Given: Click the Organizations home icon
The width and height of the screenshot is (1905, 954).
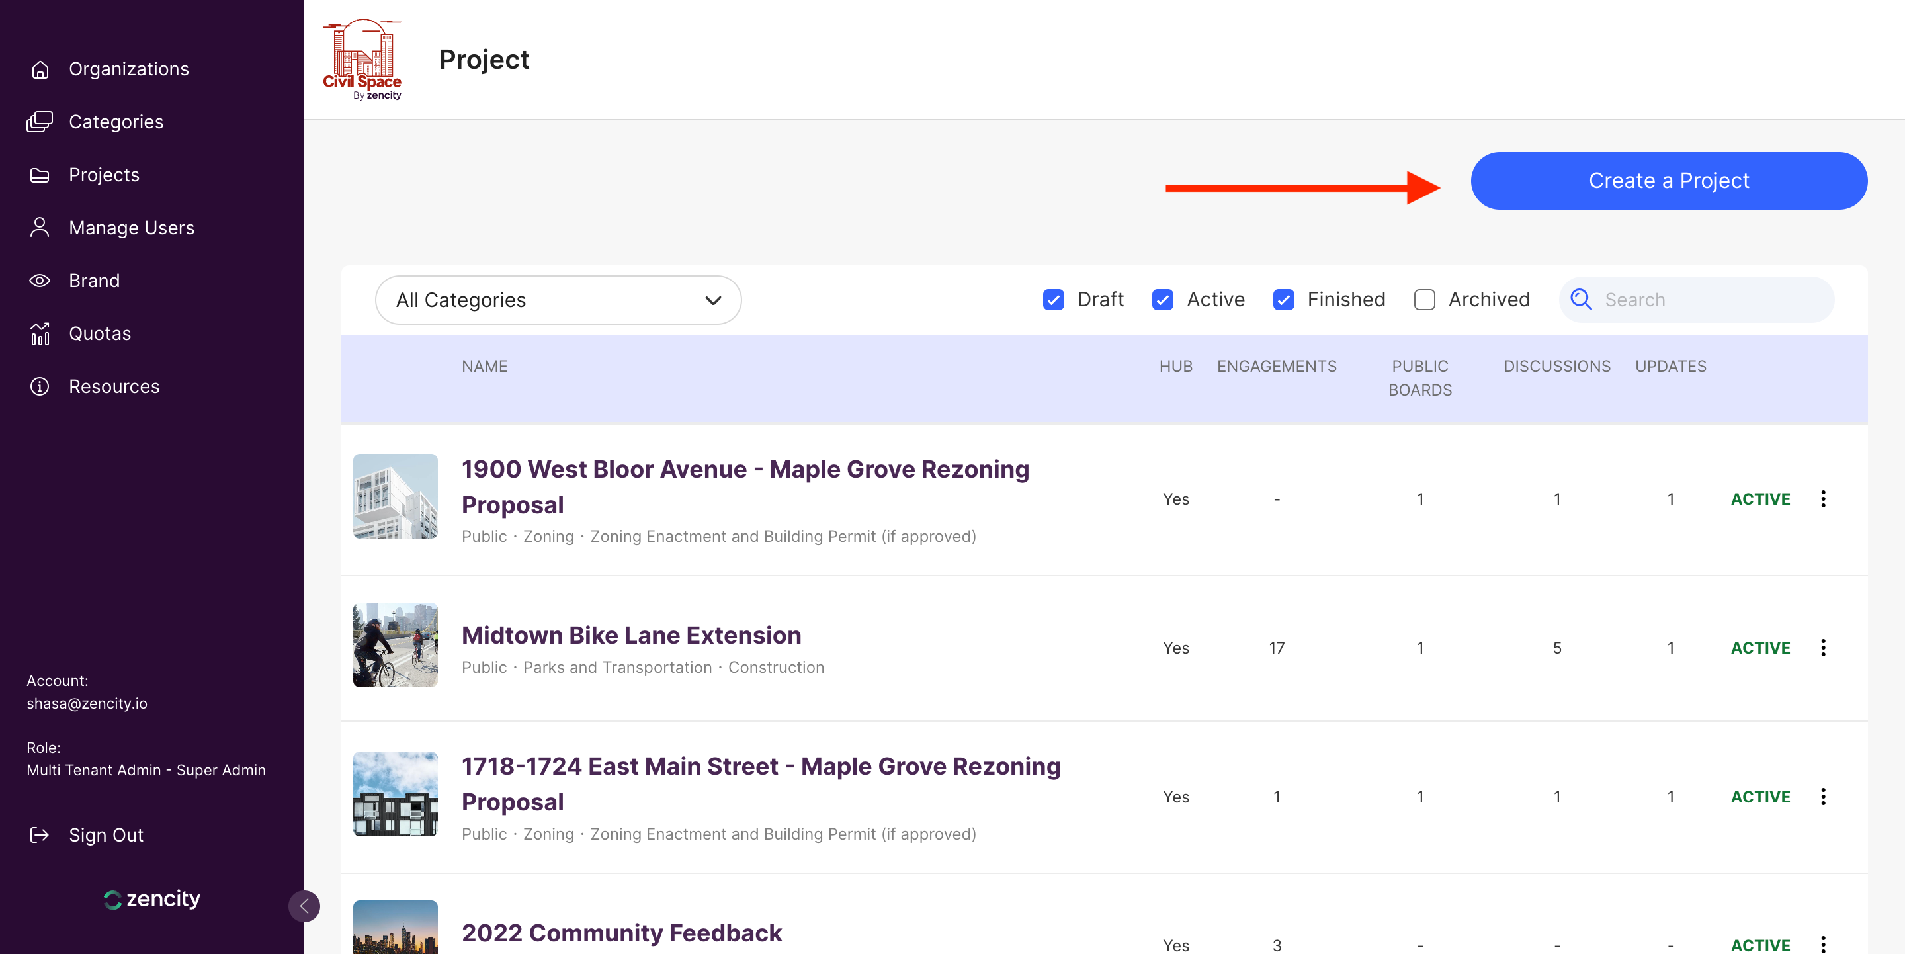Looking at the screenshot, I should tap(40, 69).
